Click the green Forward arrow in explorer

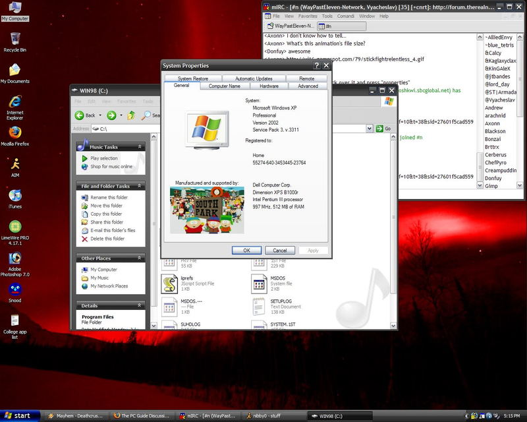[x=111, y=115]
